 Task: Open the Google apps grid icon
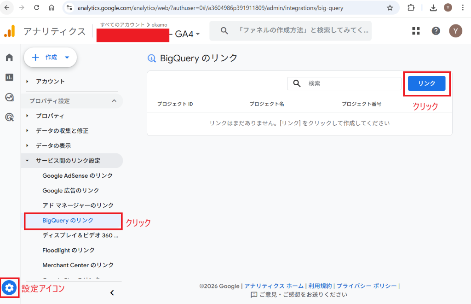416,31
